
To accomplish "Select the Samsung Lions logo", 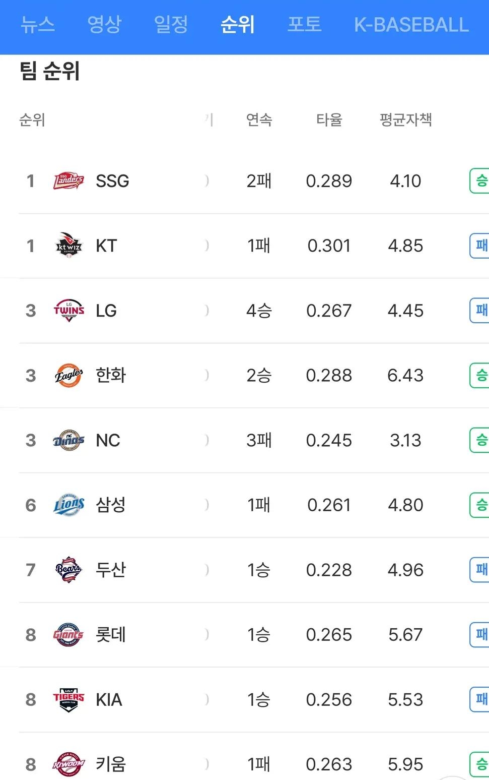I will [x=68, y=505].
